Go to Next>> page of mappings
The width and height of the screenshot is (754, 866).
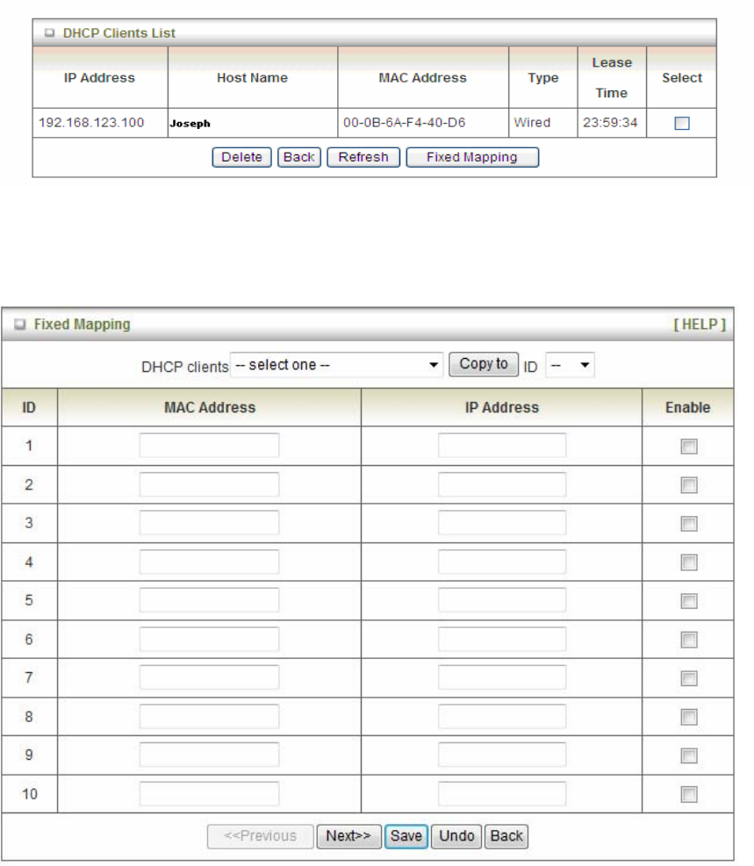348,835
